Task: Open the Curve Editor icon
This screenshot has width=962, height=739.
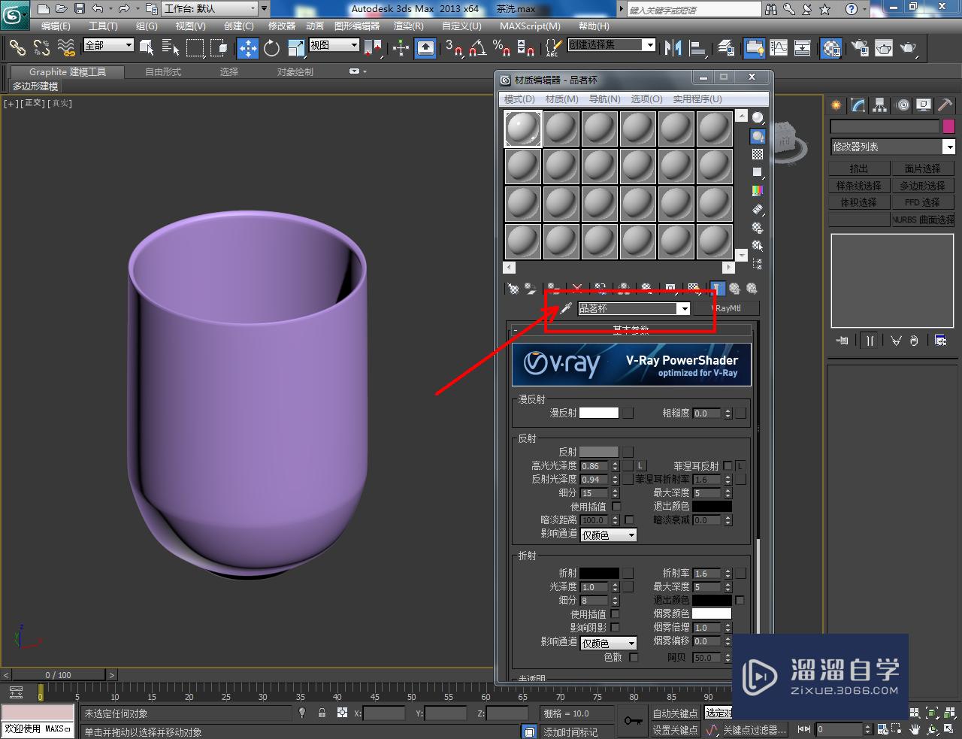Action: [x=779, y=48]
